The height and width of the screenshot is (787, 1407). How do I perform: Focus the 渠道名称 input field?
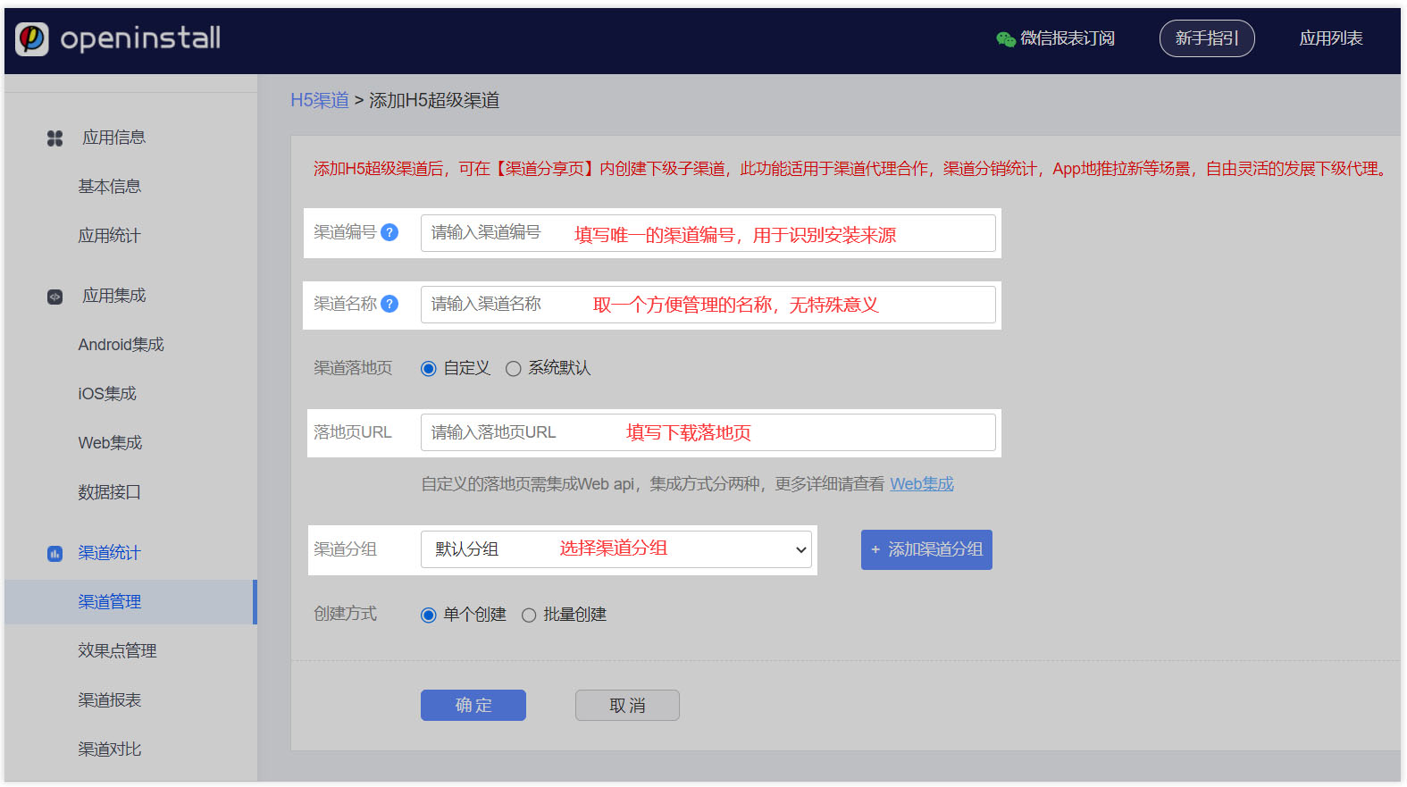708,305
